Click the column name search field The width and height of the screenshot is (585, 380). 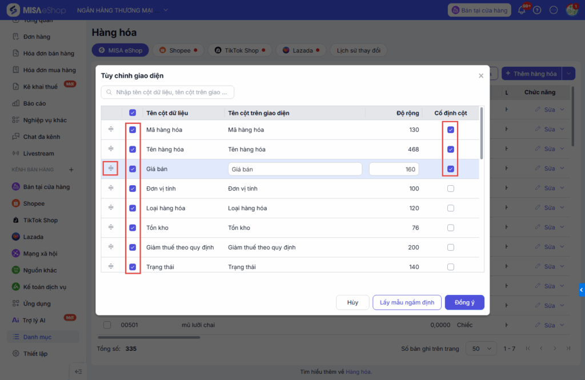pyautogui.click(x=168, y=92)
